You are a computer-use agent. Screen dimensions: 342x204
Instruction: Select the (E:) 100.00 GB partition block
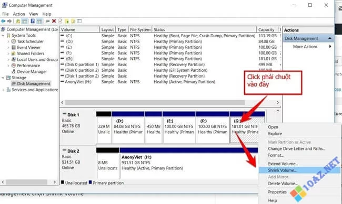pos(179,127)
